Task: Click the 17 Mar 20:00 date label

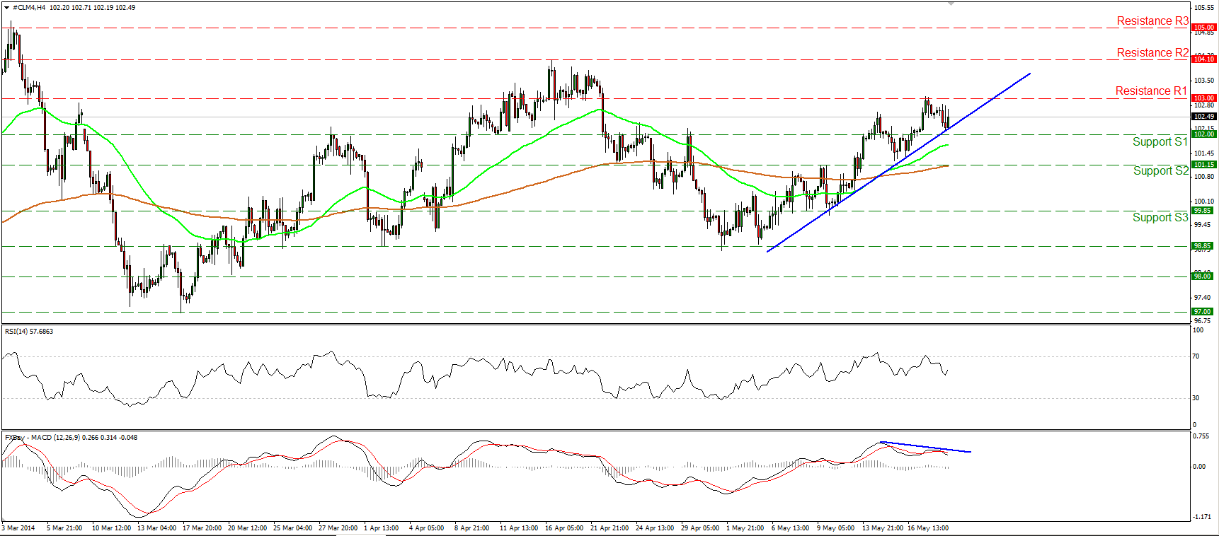Action: (x=202, y=528)
